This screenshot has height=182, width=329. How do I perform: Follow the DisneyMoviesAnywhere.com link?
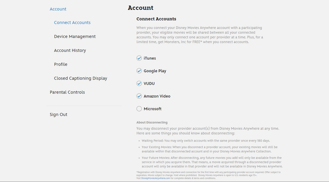pos(155,178)
